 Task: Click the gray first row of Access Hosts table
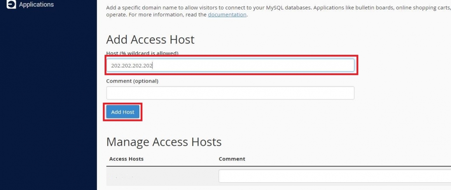tap(278, 176)
